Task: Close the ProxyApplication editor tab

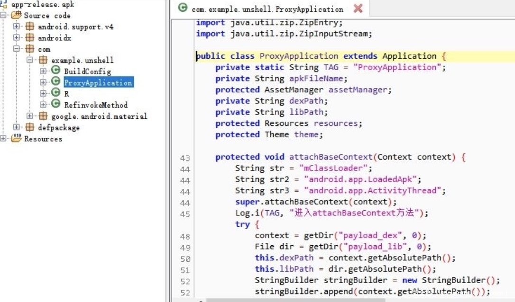Action: click(358, 9)
